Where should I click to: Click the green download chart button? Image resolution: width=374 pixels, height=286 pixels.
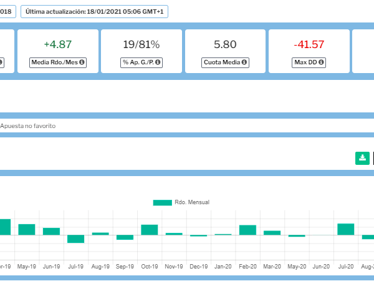click(x=362, y=158)
